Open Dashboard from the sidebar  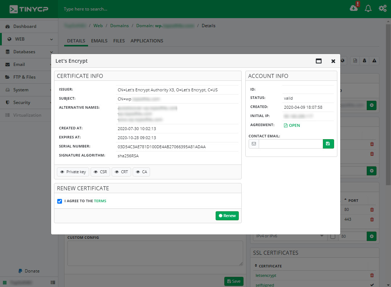29,26
